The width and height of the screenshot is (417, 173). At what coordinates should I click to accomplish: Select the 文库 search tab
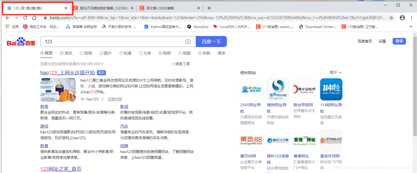click(x=145, y=53)
